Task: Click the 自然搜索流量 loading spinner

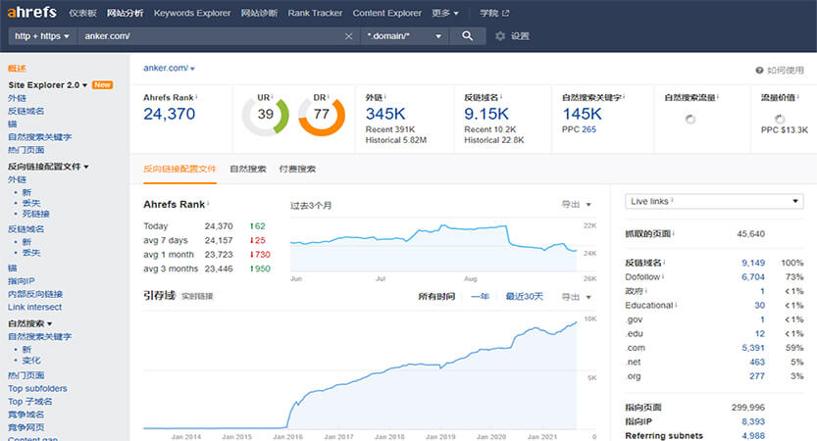Action: pos(690,120)
